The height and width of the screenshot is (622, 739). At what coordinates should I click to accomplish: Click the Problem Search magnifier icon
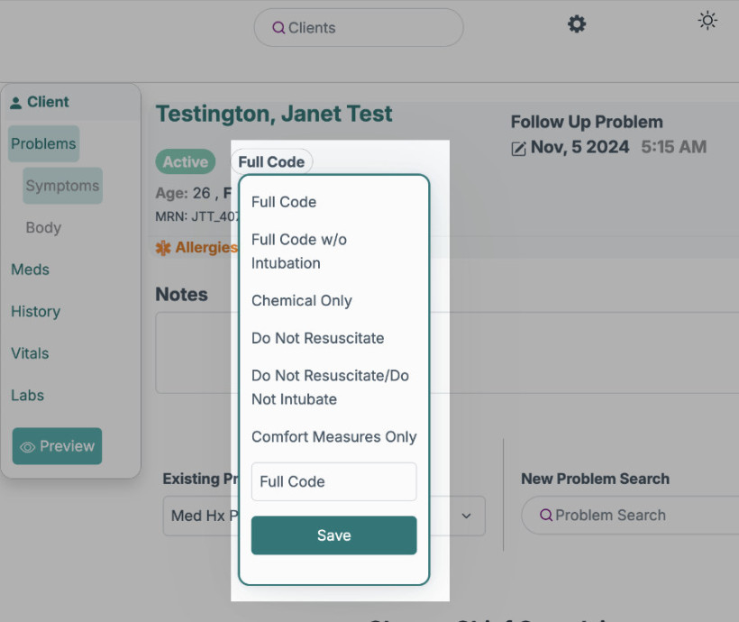point(545,516)
